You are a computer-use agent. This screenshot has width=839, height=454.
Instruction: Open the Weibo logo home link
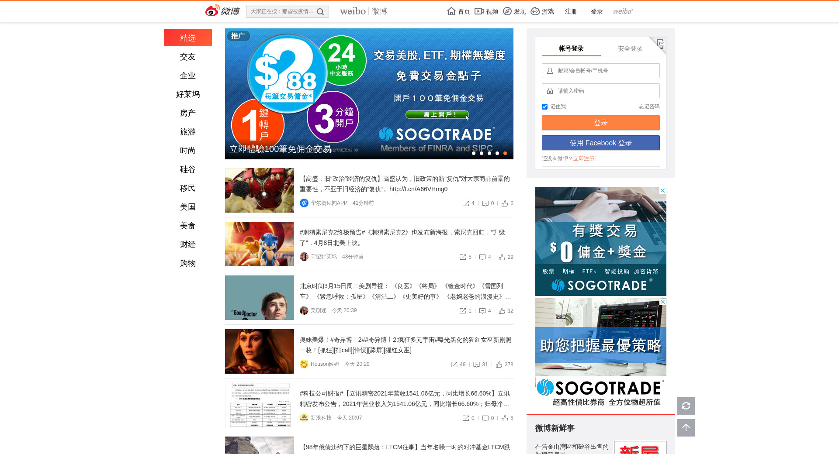pos(222,11)
